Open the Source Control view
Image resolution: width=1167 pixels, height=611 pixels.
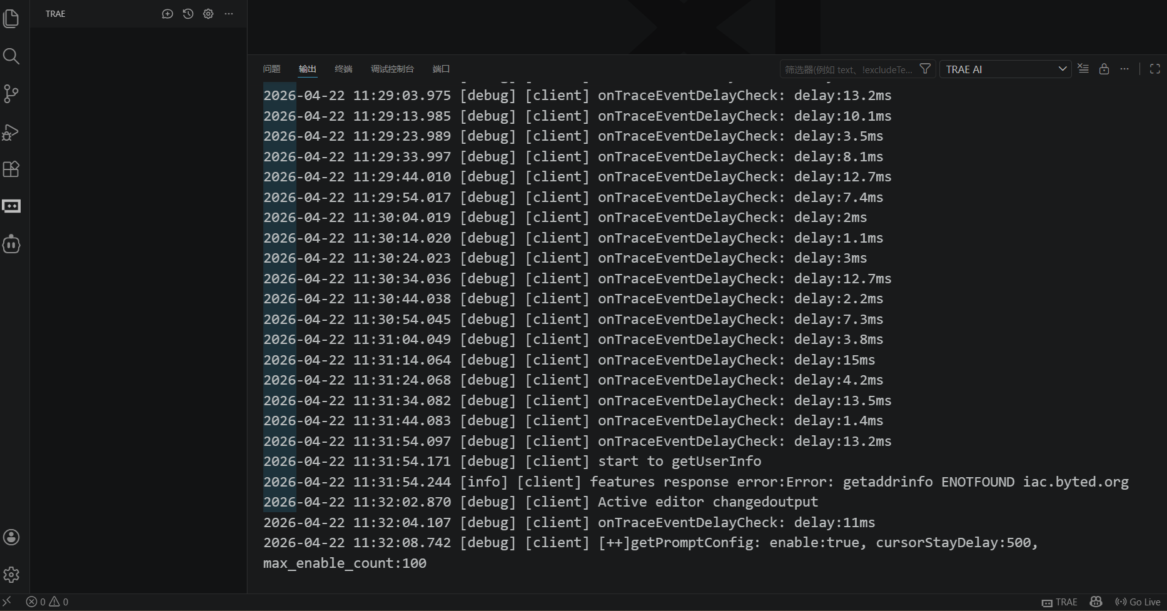[11, 94]
